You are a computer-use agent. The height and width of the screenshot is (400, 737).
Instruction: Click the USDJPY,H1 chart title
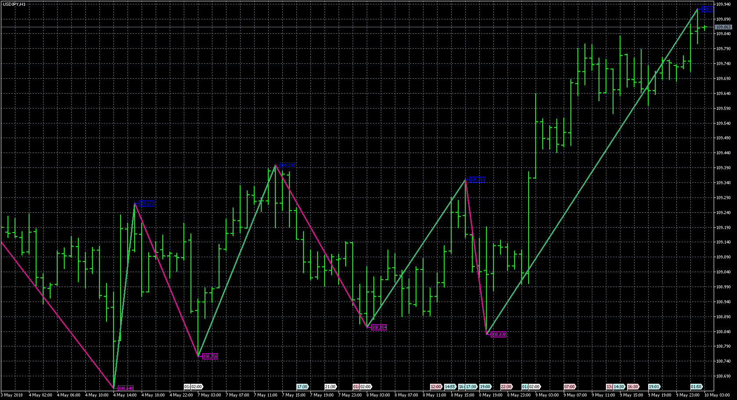(x=14, y=4)
